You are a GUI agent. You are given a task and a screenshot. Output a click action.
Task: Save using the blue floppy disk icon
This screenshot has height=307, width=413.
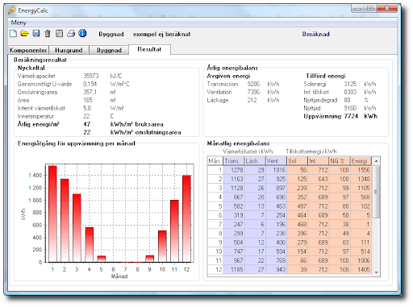click(36, 34)
